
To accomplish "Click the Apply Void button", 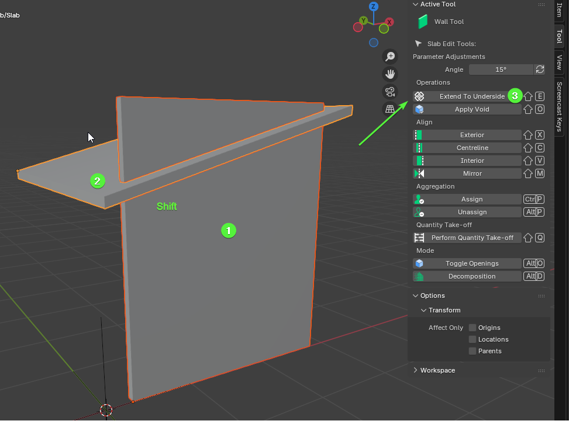I will click(467, 109).
